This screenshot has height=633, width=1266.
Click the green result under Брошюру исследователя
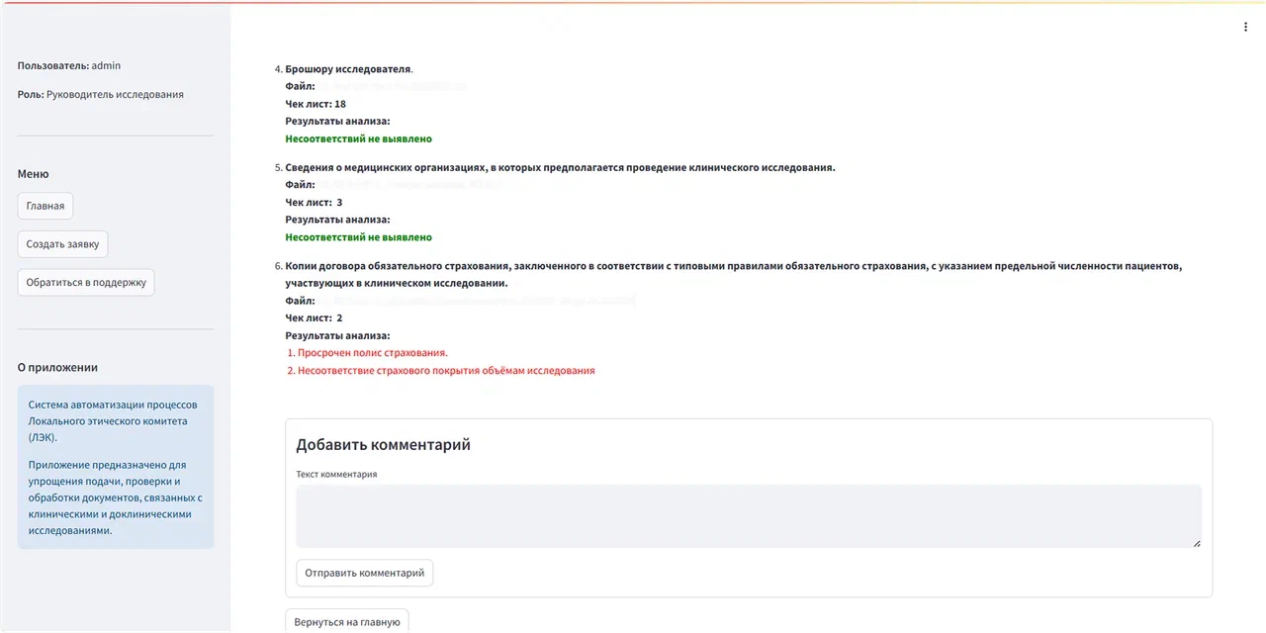(x=359, y=138)
